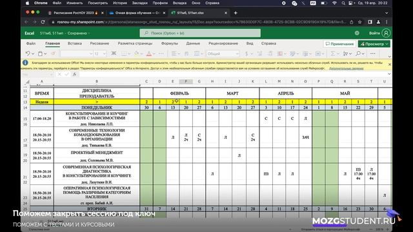Open the Paste options dropdown arrow
413x232 pixels.
click(45, 53)
